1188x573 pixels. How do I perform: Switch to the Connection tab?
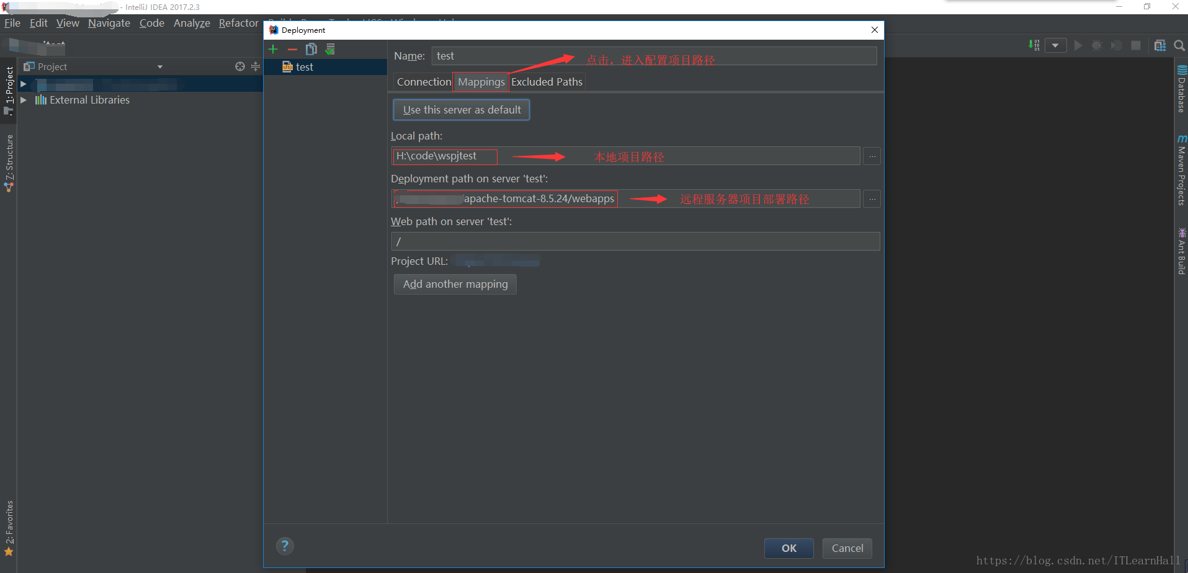(424, 82)
